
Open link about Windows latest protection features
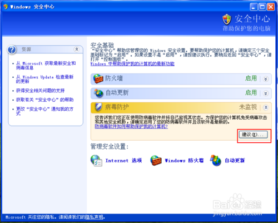pyautogui.click(x=132, y=64)
